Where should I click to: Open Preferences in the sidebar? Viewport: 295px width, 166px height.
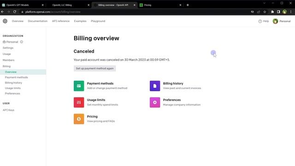(x=12, y=94)
